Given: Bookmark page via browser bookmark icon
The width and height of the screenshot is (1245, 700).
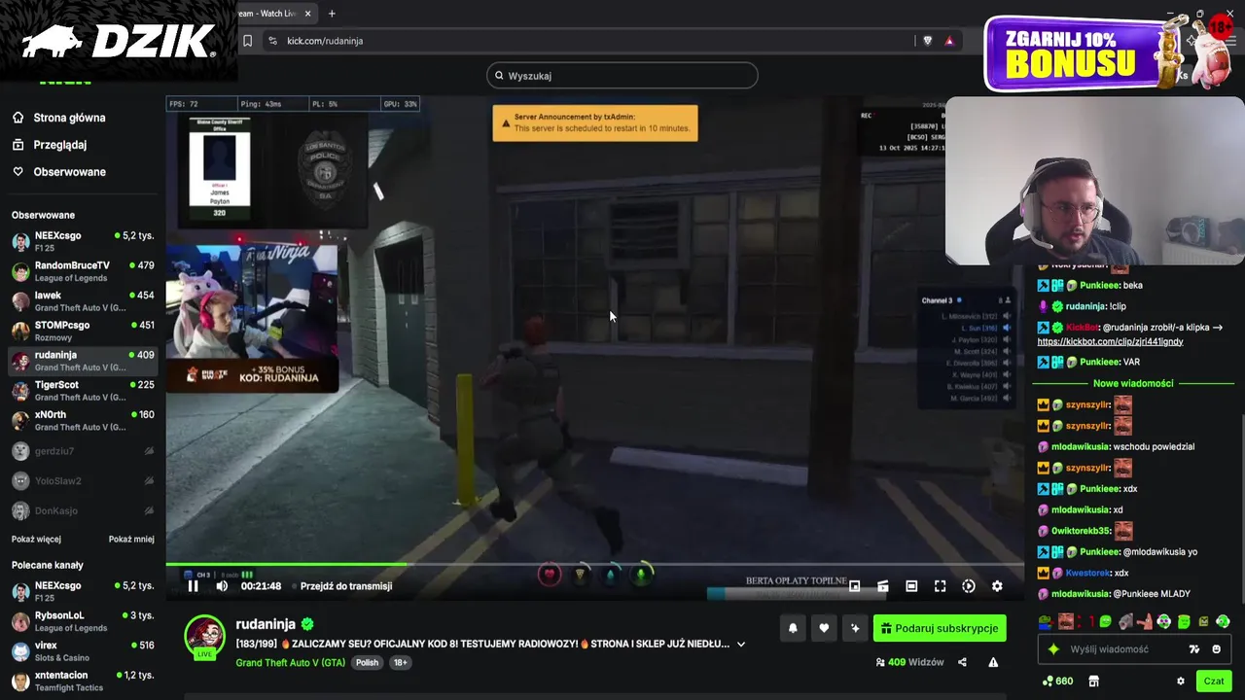Looking at the screenshot, I should pyautogui.click(x=247, y=41).
